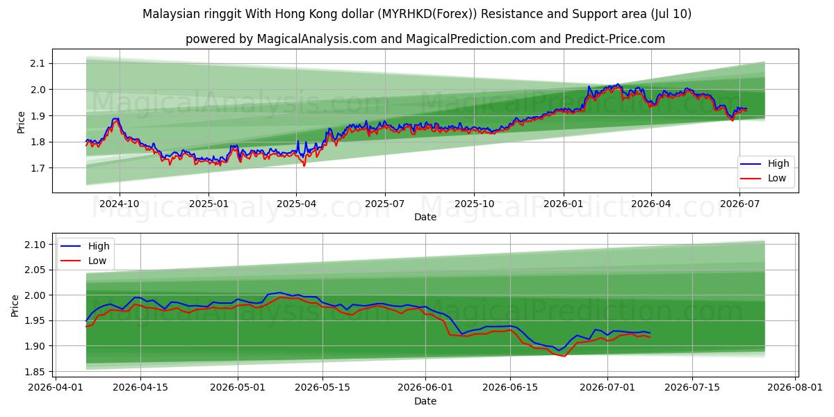Image resolution: width=834 pixels, height=417 pixels.
Task: Click the '2025-04' x-axis label
Action: (x=296, y=204)
